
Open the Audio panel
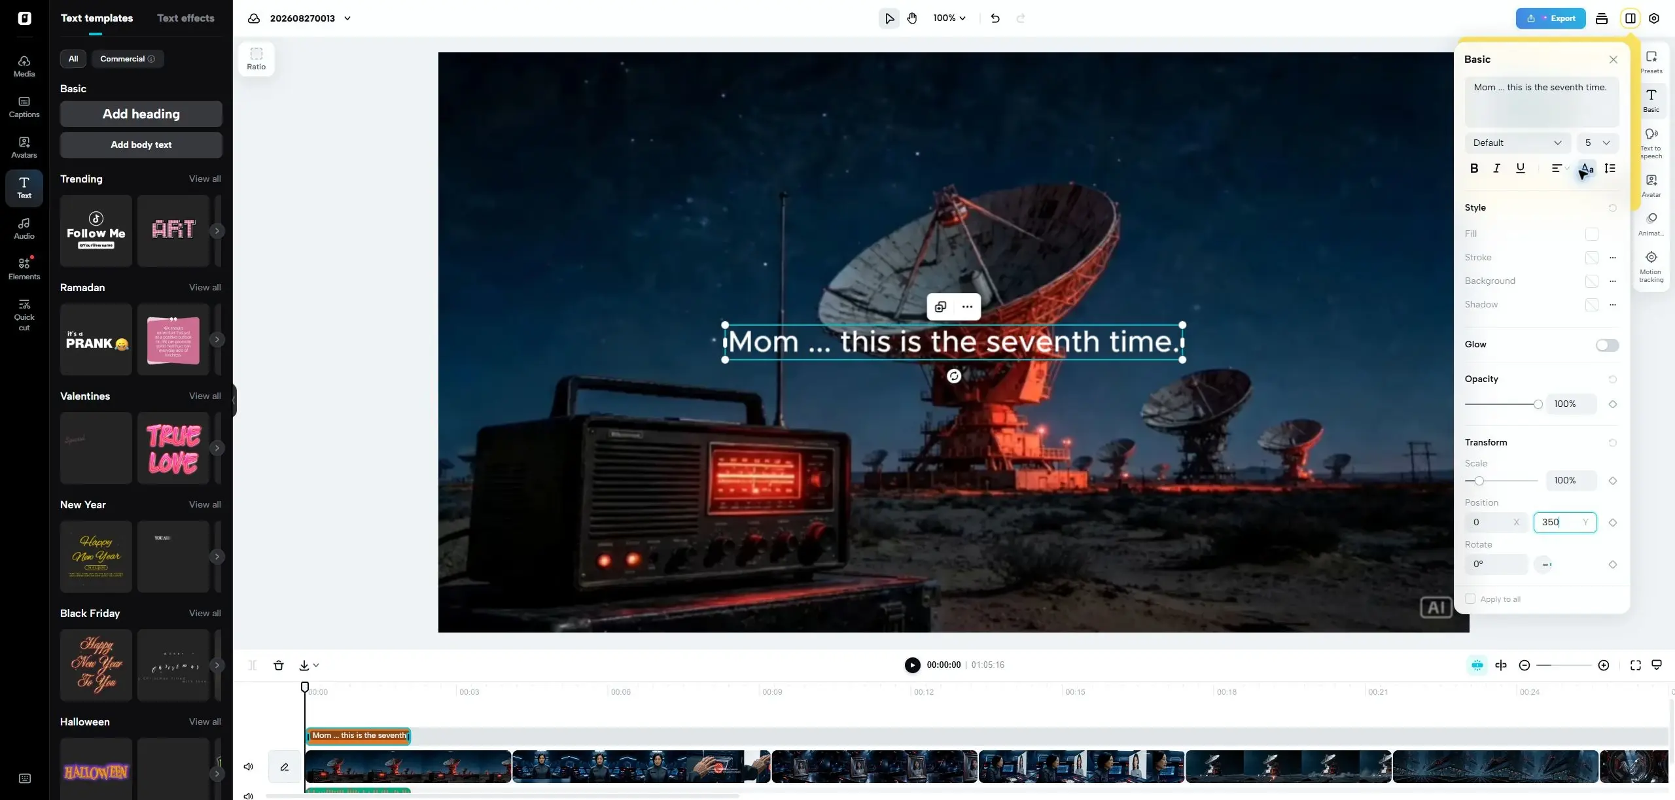[24, 228]
